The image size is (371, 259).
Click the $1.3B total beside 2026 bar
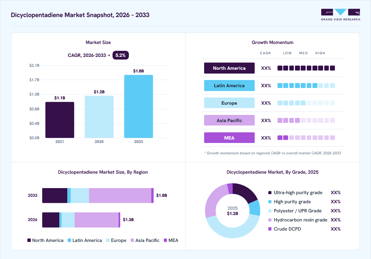[128, 220]
